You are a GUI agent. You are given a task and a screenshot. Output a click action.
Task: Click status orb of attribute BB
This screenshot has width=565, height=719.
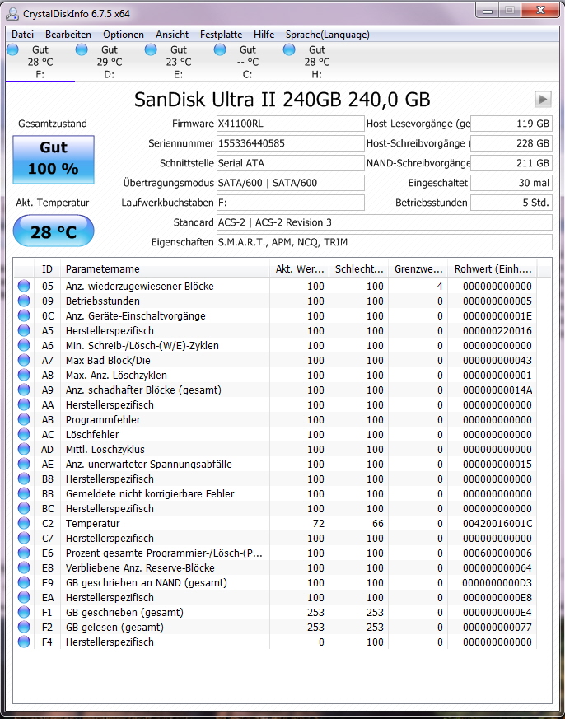click(x=23, y=493)
